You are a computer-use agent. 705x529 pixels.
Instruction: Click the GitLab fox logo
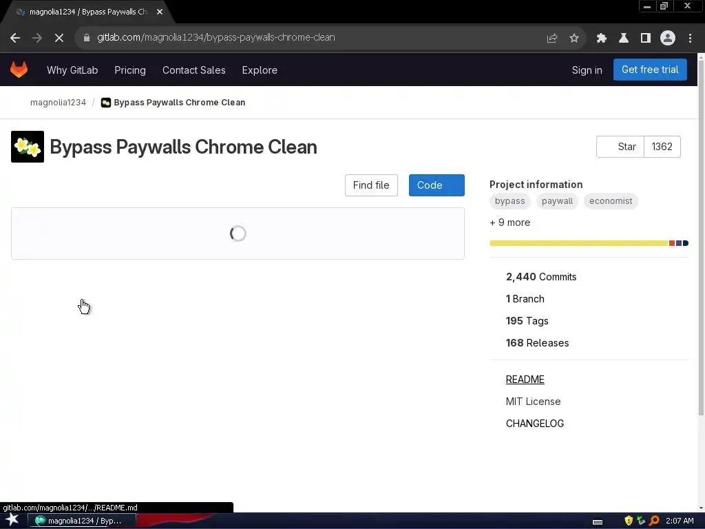point(19,70)
